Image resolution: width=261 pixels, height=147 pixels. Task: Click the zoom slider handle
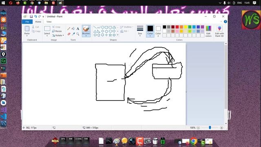(x=210, y=128)
